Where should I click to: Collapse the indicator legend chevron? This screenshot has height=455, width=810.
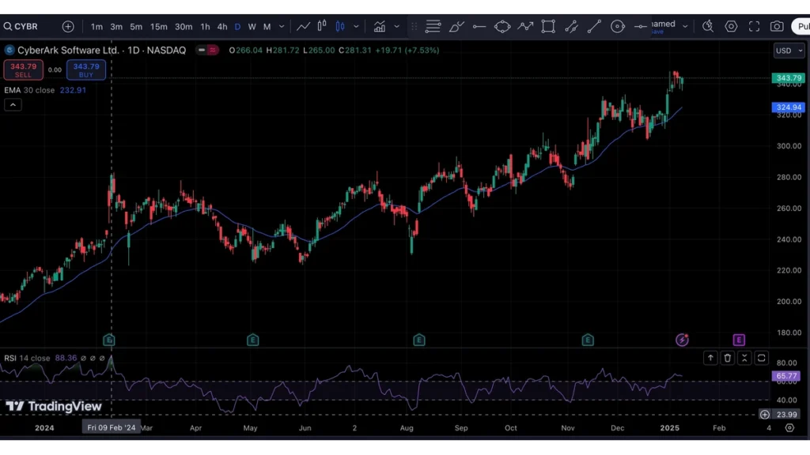click(13, 105)
